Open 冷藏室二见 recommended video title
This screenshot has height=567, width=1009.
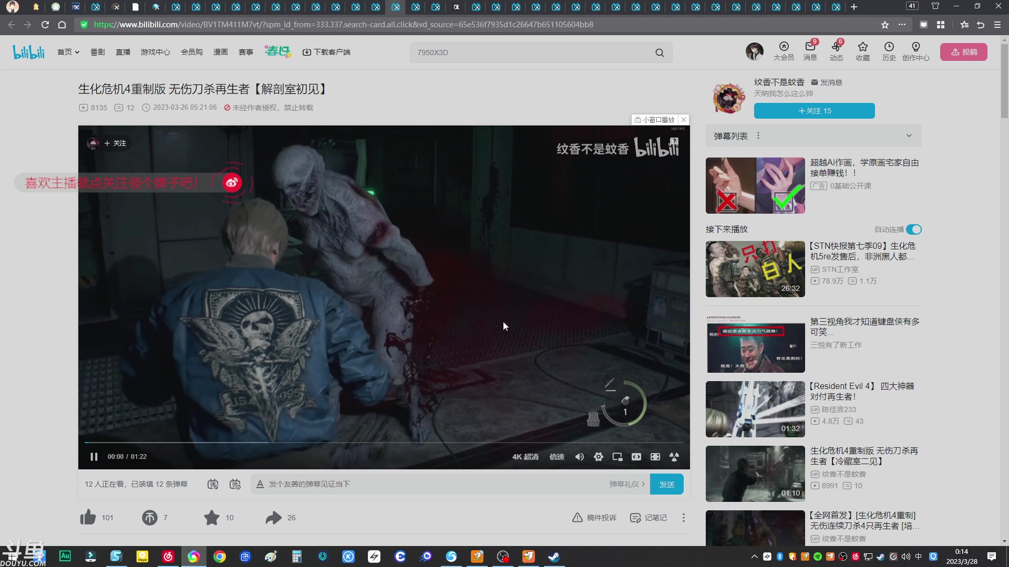click(x=864, y=456)
